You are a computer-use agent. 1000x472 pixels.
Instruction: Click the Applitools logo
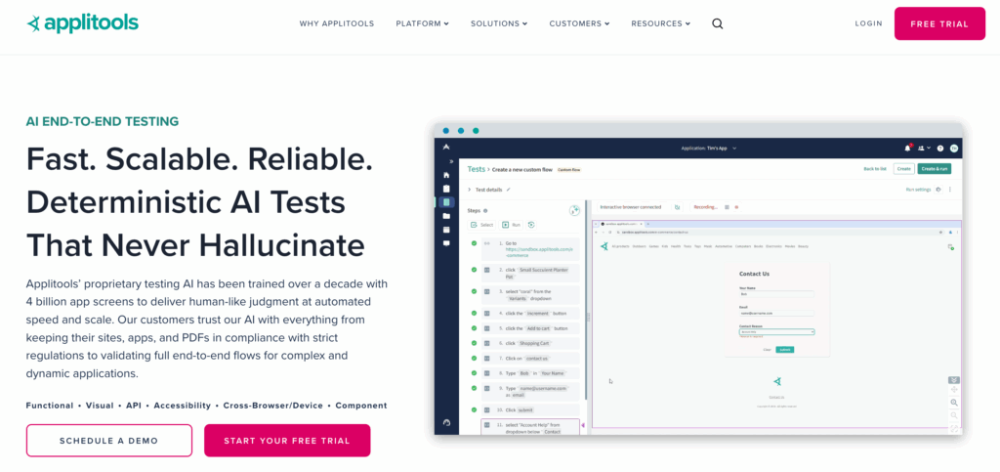click(82, 23)
